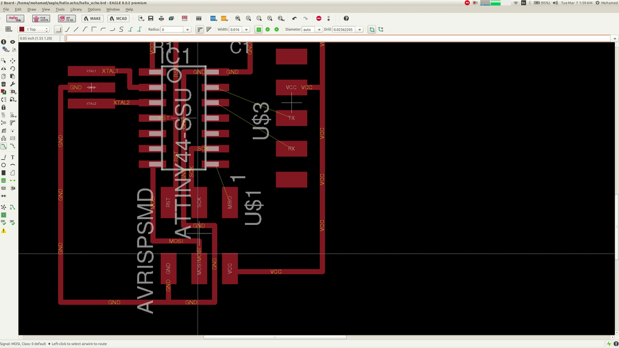Open the Library menu
619x348 pixels.
(76, 10)
